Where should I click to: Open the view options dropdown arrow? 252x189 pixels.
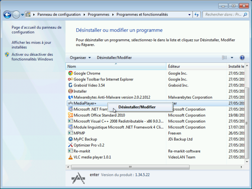232,57
